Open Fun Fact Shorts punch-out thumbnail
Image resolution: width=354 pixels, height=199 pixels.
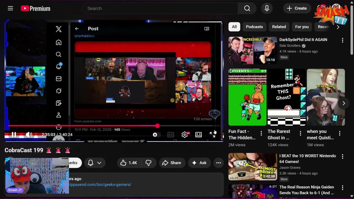[248, 97]
